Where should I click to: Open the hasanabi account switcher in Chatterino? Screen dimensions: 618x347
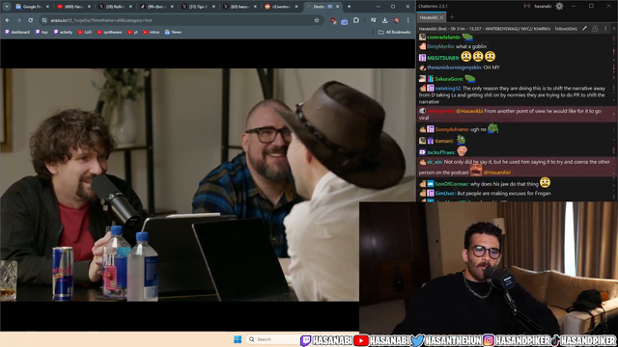coord(543,6)
